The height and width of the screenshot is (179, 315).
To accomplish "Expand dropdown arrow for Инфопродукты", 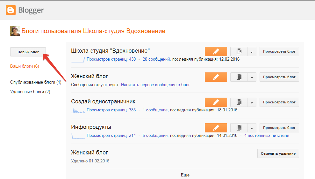I will pos(252,128).
